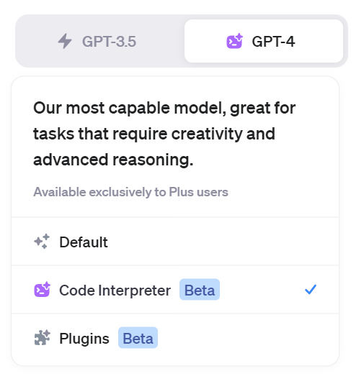Click the "Code Interpreter" label text
The width and height of the screenshot is (364, 389).
[x=115, y=290]
